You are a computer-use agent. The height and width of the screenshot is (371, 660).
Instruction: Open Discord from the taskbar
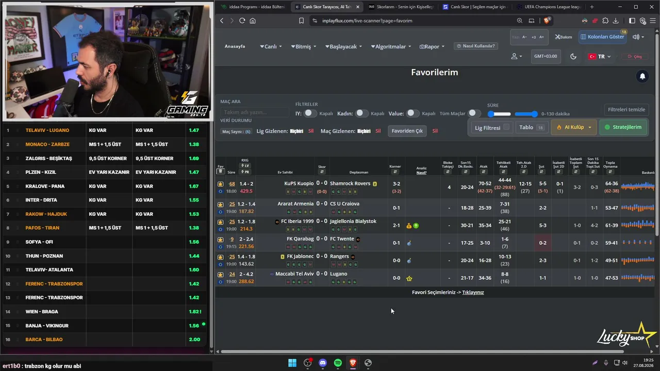point(323,363)
